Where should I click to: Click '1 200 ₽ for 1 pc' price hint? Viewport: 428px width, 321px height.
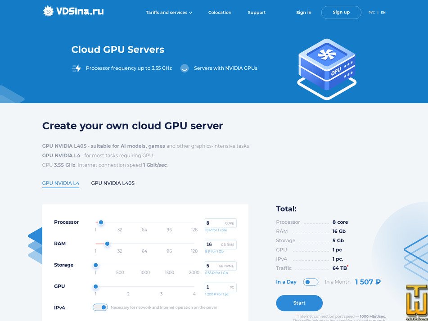[x=217, y=294]
